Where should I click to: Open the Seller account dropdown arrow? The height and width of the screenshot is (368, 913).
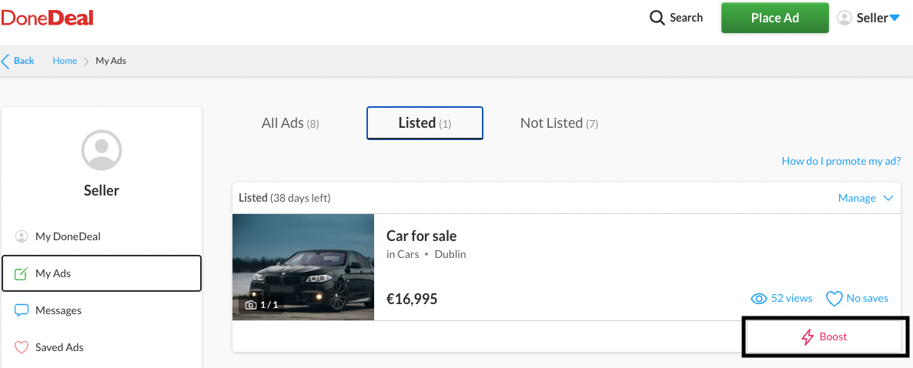pyautogui.click(x=894, y=18)
